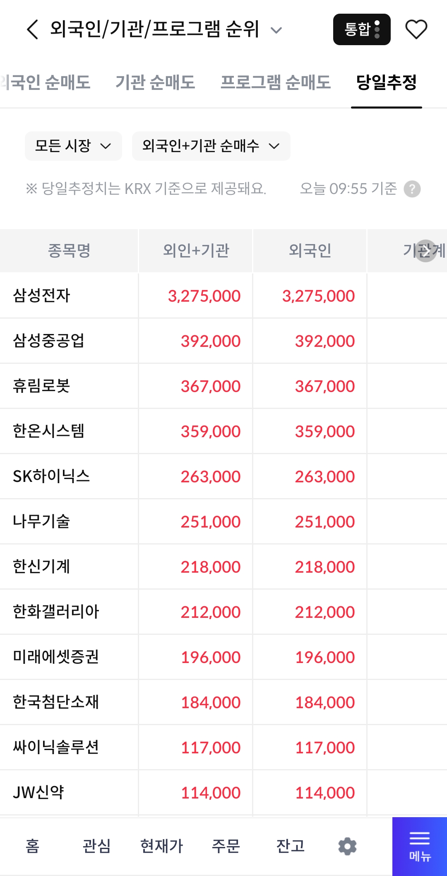Show more columns with right arrow
The image size is (447, 876).
[x=426, y=251]
